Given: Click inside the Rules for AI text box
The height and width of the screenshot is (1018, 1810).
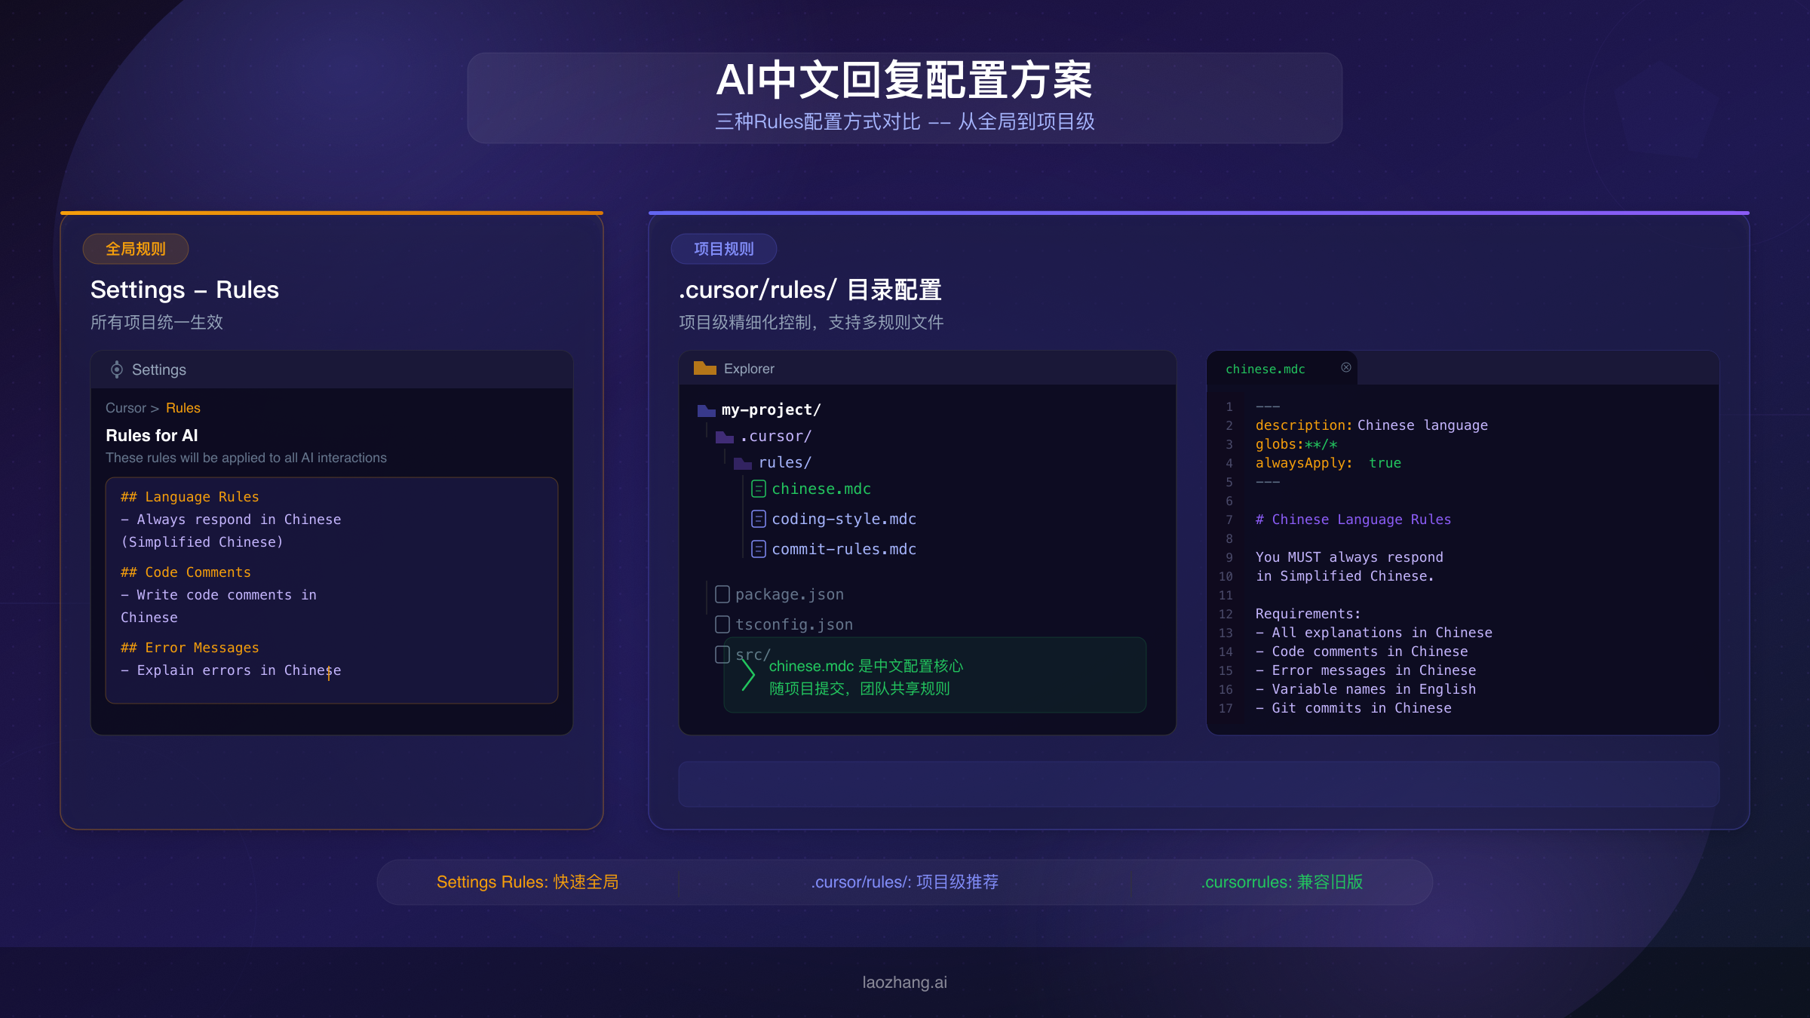Looking at the screenshot, I should [x=332, y=590].
